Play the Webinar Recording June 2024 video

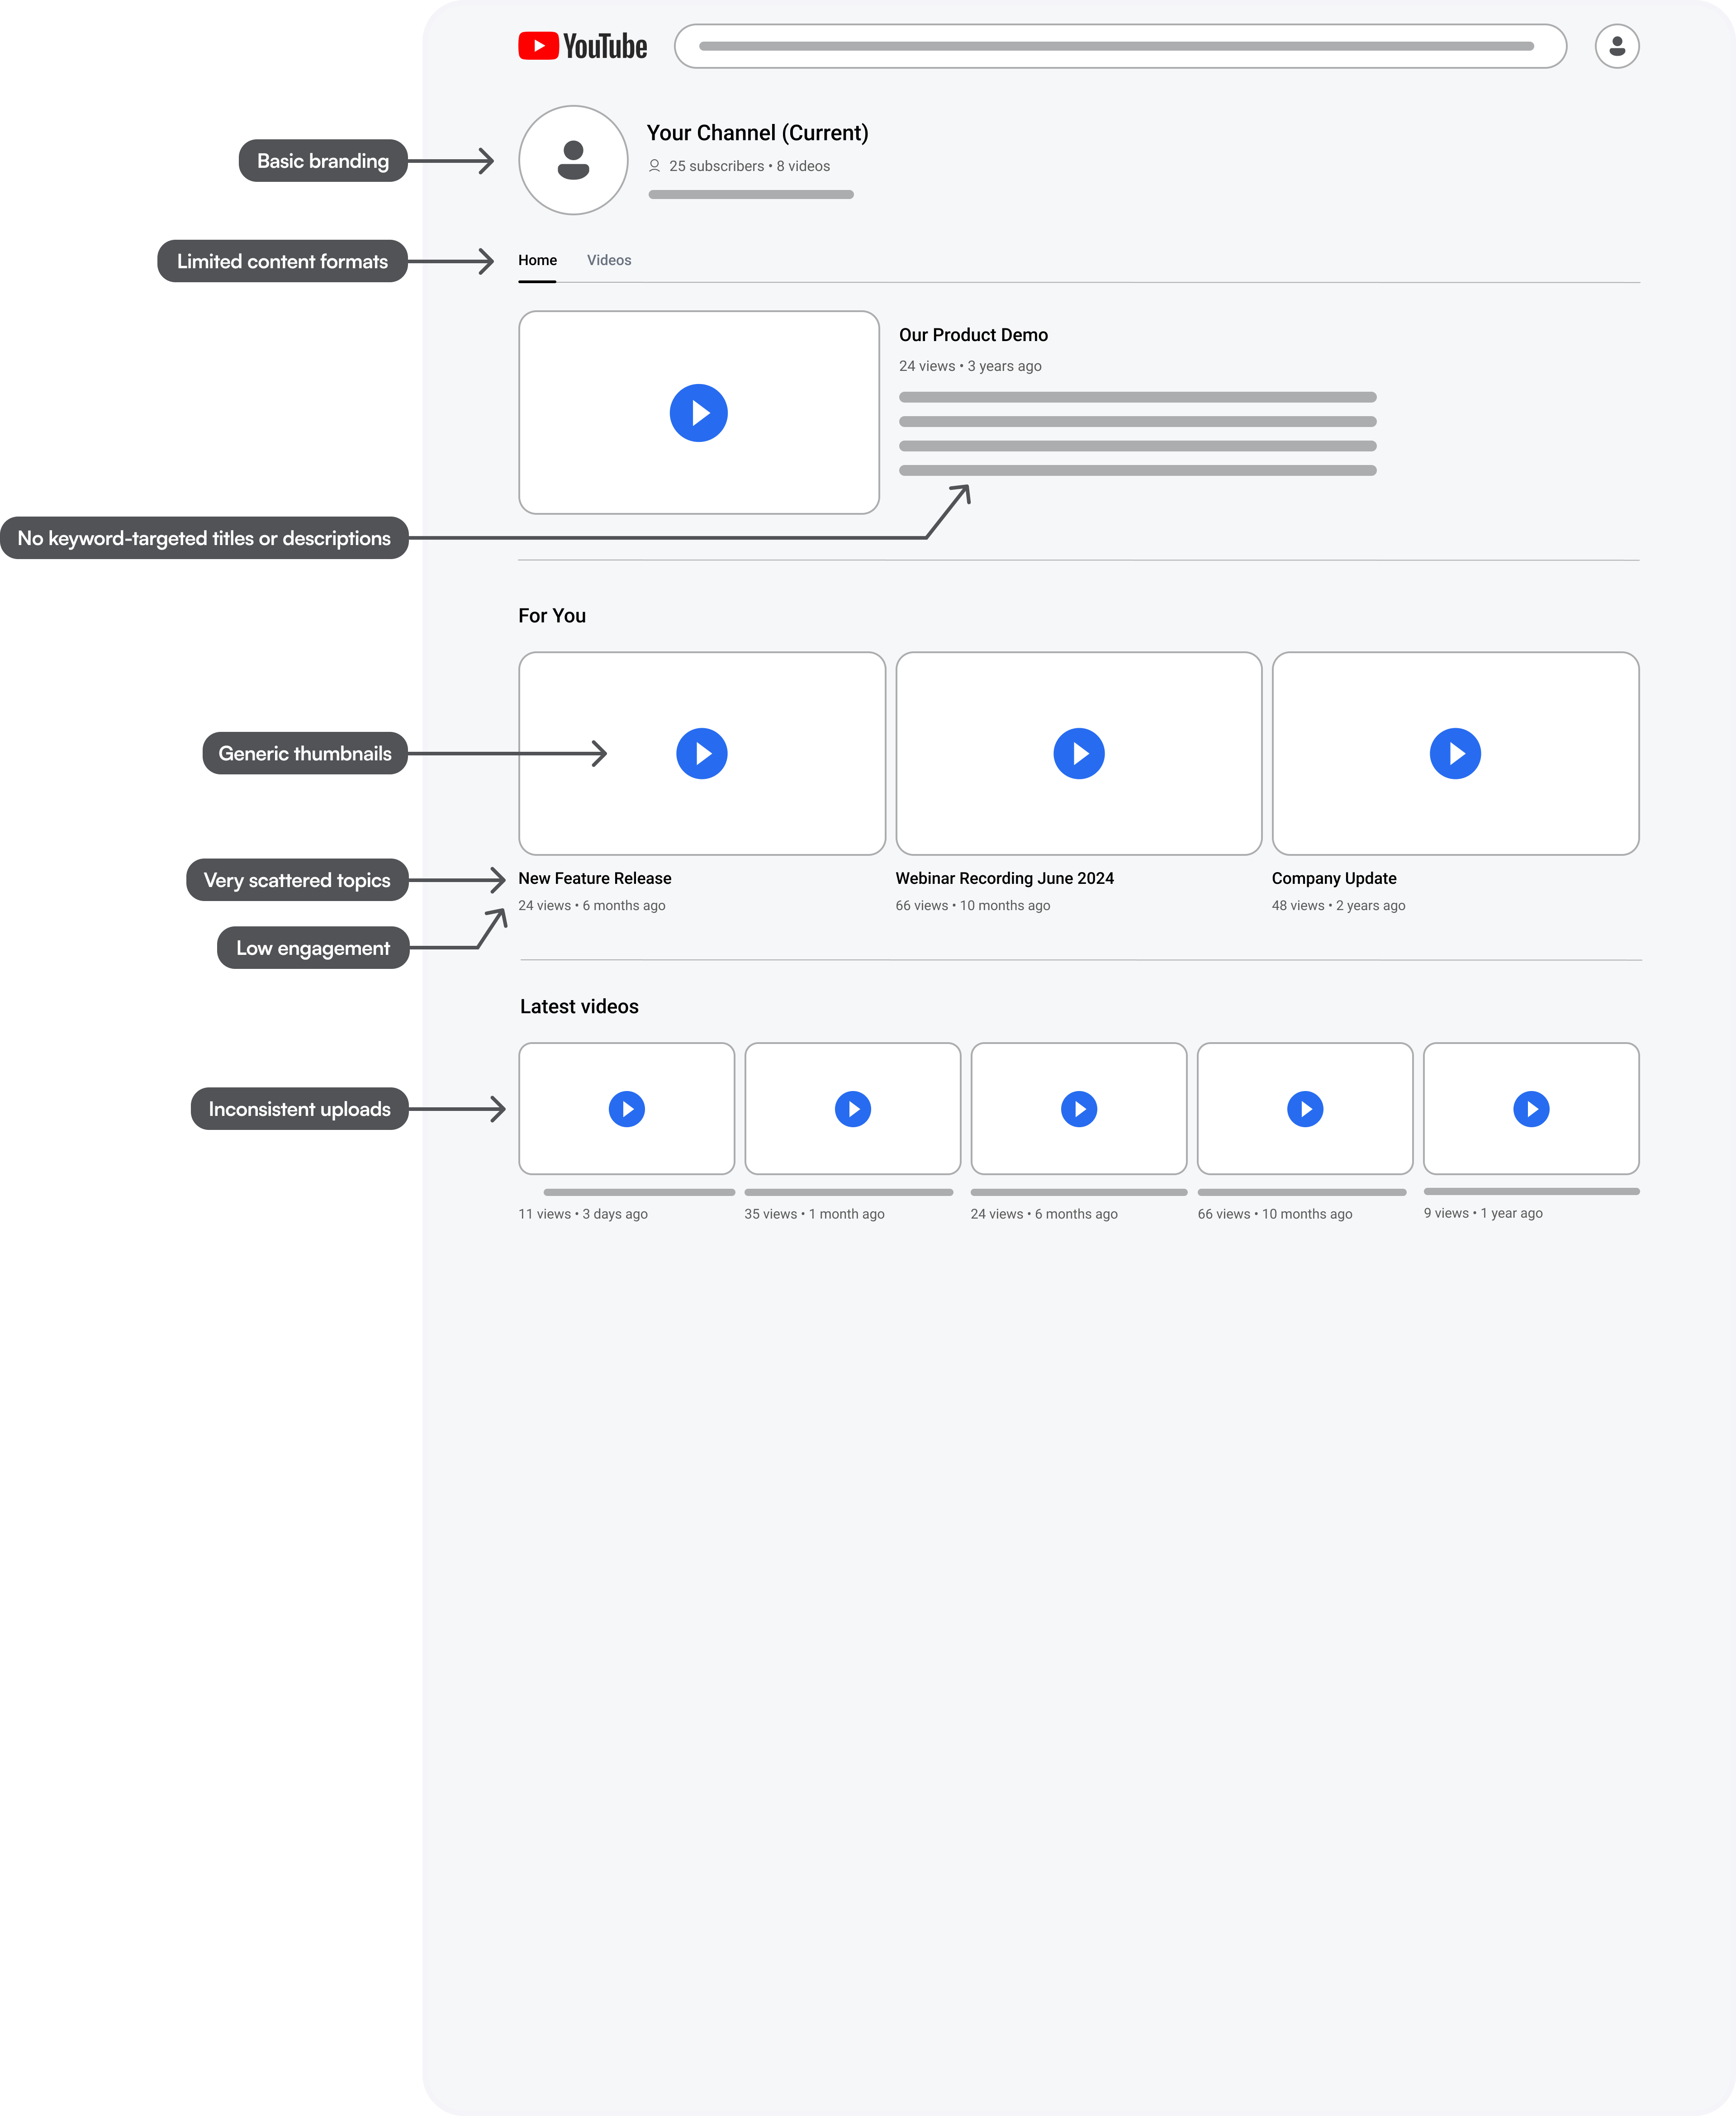[x=1078, y=754]
